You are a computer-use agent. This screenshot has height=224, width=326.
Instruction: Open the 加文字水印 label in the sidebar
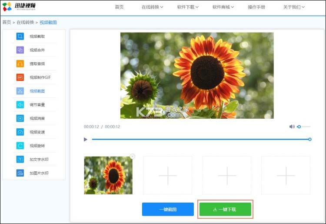(39, 160)
